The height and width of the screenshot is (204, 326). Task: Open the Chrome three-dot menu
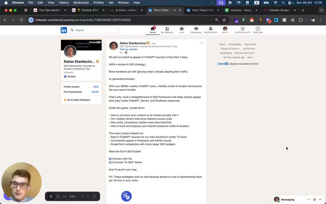(x=321, y=20)
